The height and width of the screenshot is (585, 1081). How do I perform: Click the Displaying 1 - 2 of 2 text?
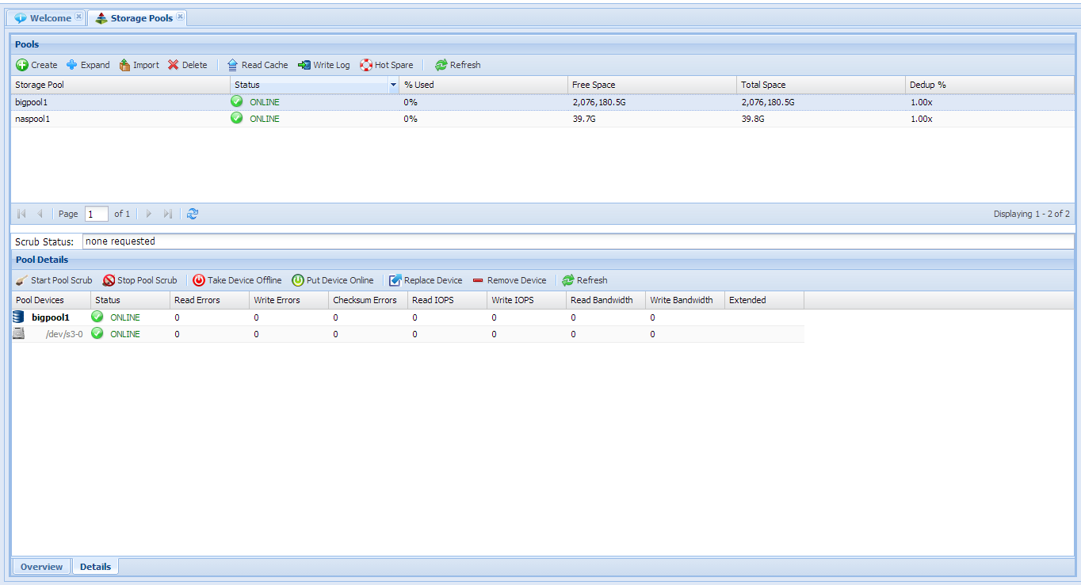click(x=1032, y=214)
